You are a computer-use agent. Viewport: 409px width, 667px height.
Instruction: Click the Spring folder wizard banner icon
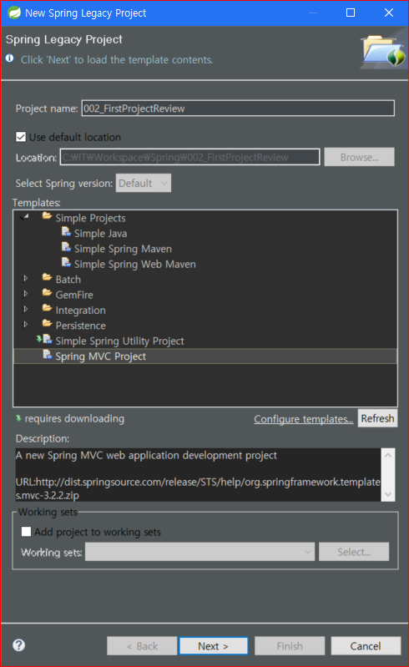[383, 51]
